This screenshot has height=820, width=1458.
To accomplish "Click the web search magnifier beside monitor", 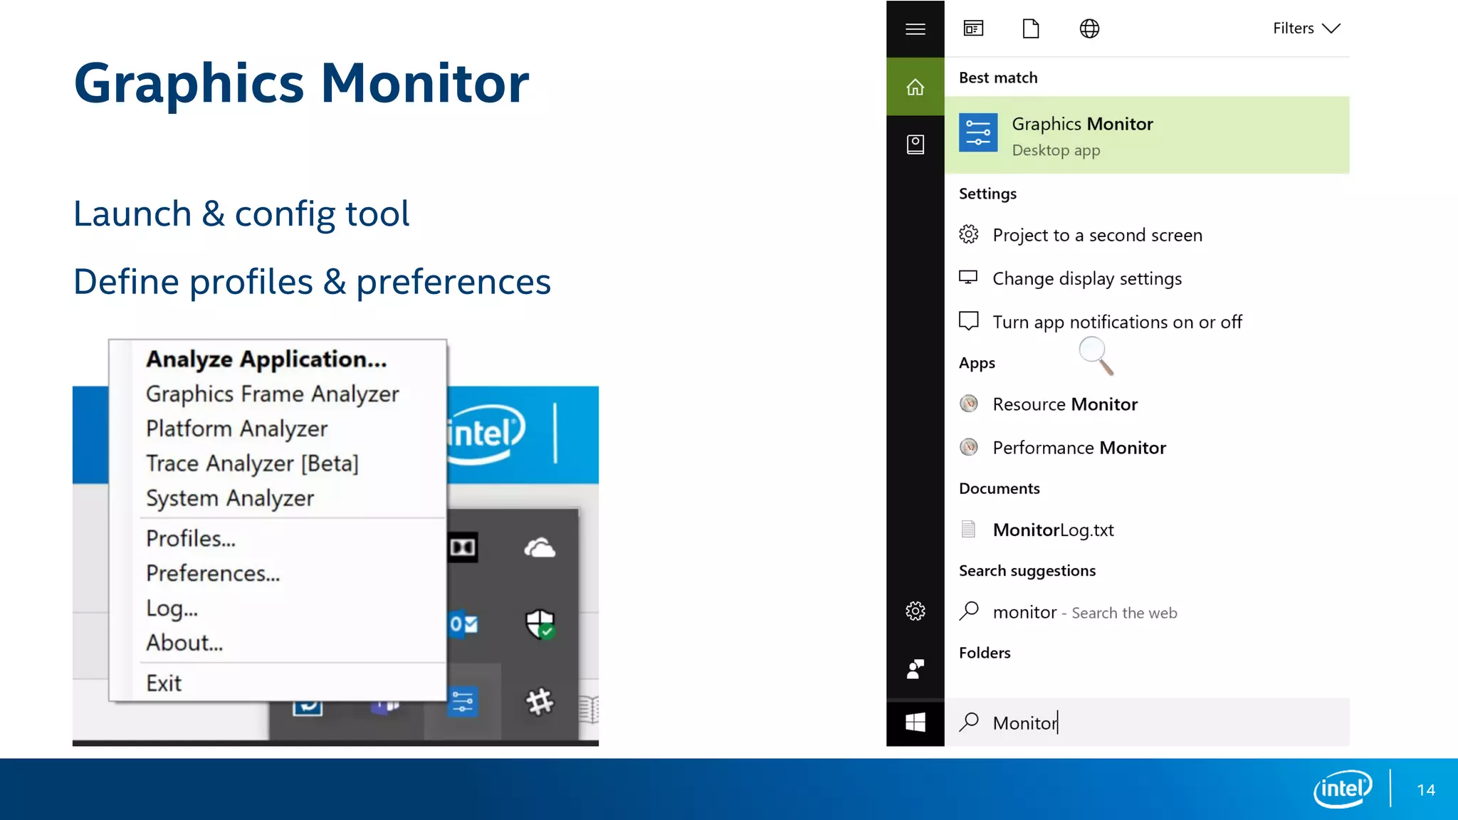I will point(969,611).
